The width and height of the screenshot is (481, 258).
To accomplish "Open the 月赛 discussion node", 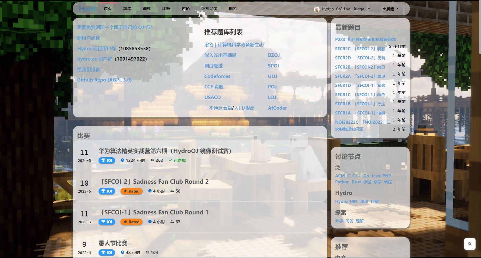I will (x=375, y=201).
